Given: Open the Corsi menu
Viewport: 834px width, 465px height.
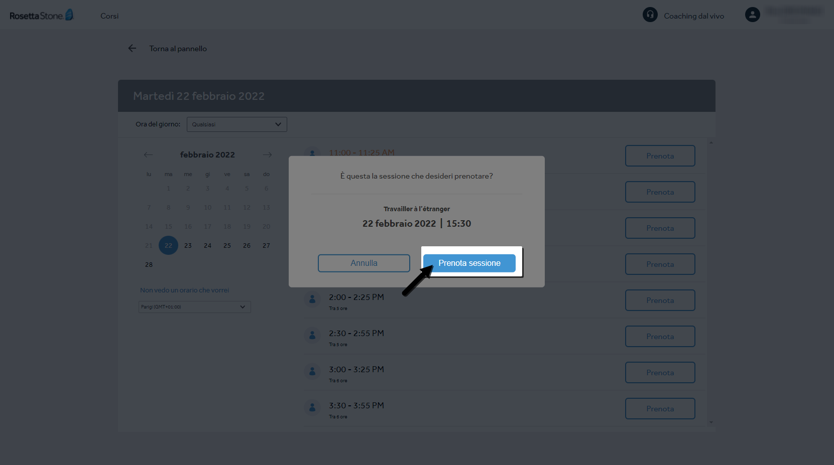Looking at the screenshot, I should (109, 16).
